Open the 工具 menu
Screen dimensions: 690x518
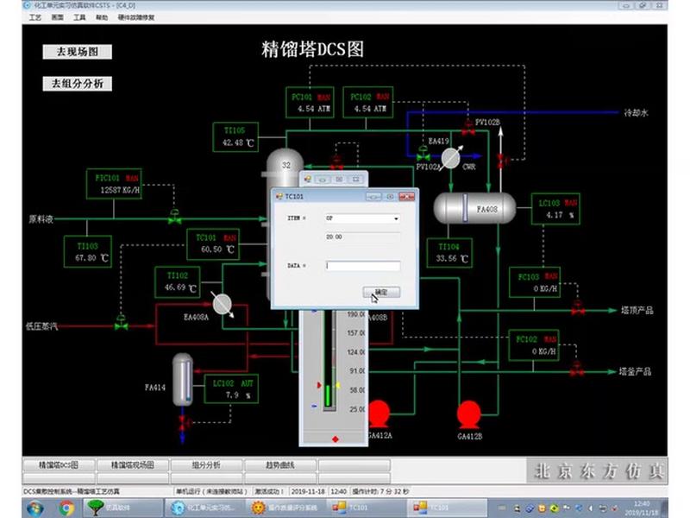point(80,16)
